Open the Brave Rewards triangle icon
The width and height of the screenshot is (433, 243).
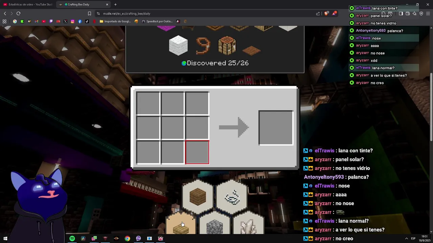click(x=334, y=13)
